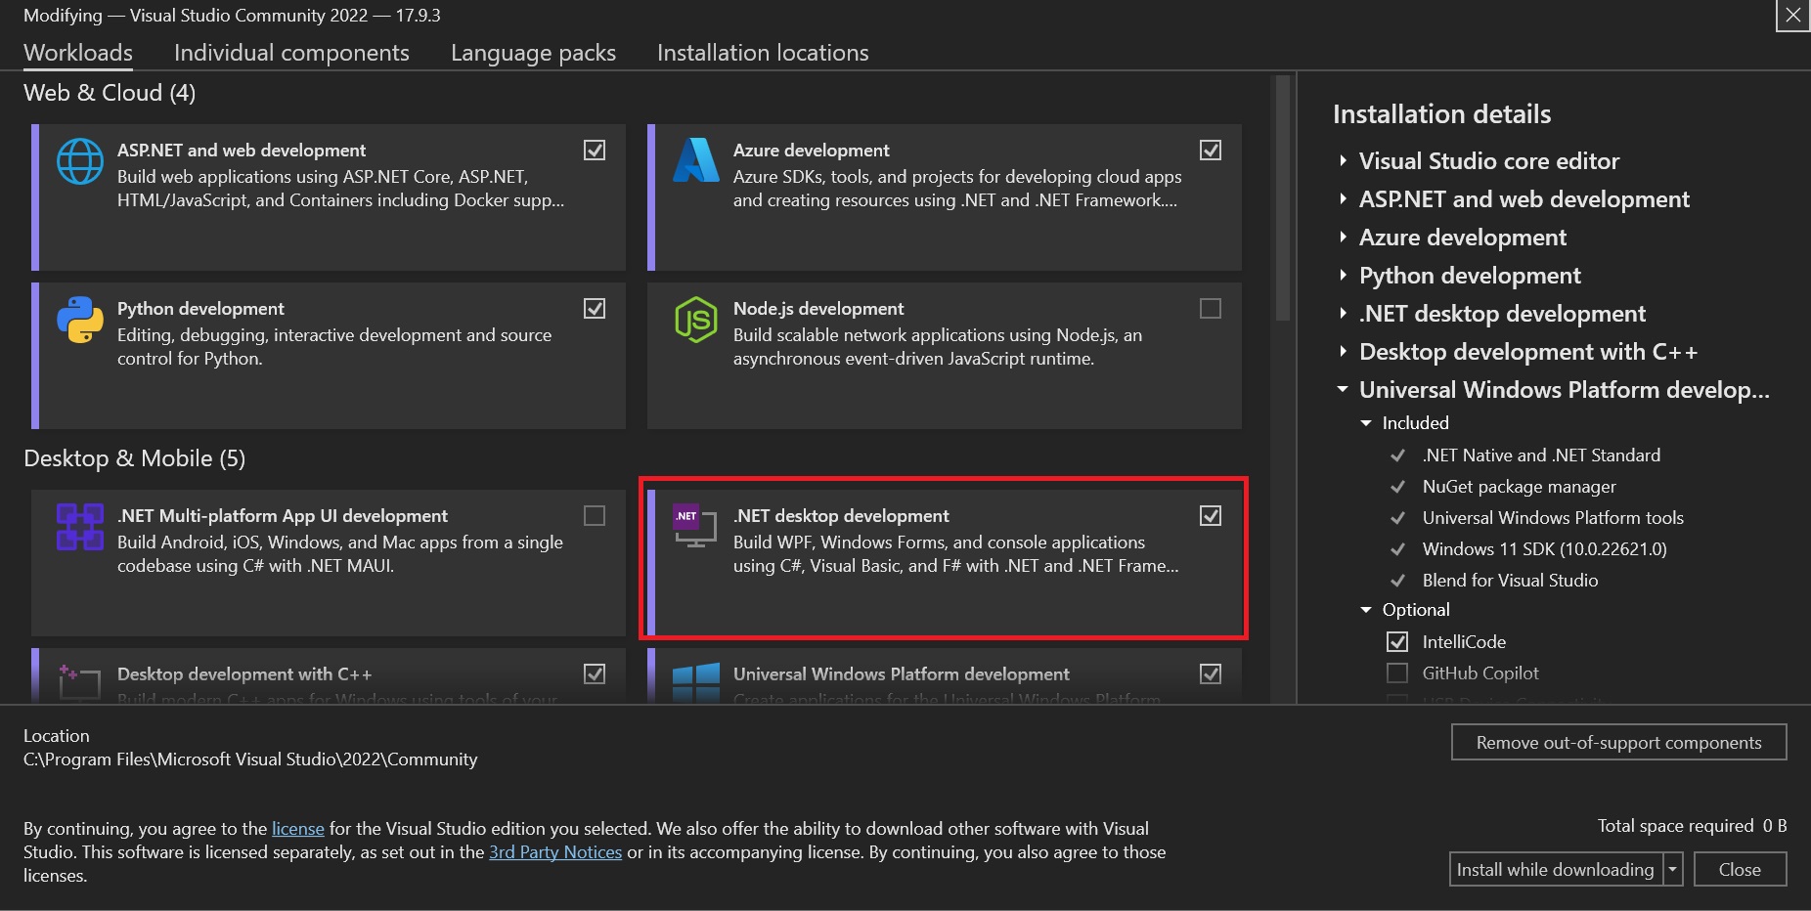Screen dimensions: 1811x911
Task: Click 'Universal Windows Platform tools' item
Action: coord(1553,518)
